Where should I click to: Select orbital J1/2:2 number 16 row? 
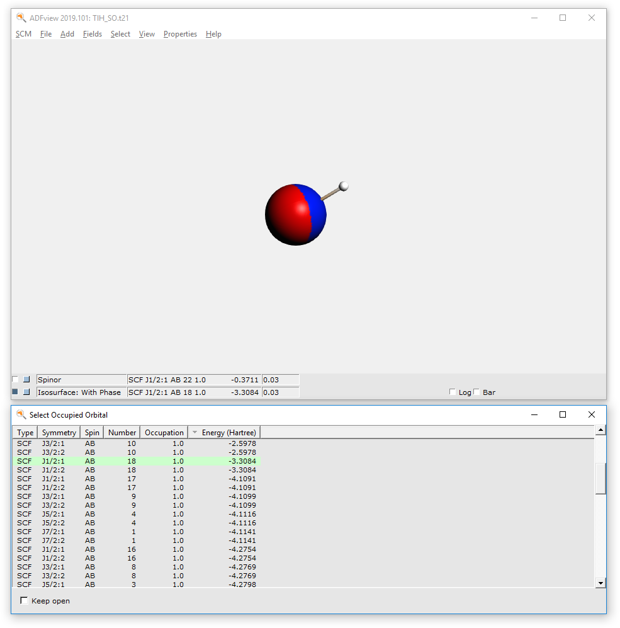point(137,558)
